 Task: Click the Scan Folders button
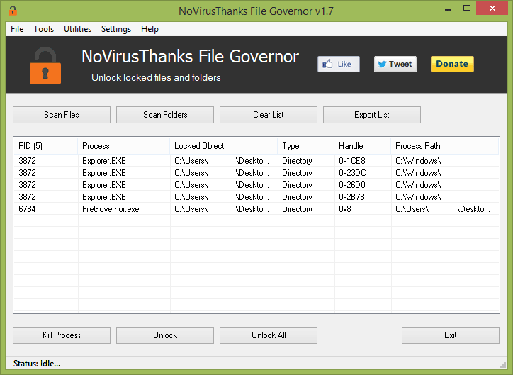165,115
